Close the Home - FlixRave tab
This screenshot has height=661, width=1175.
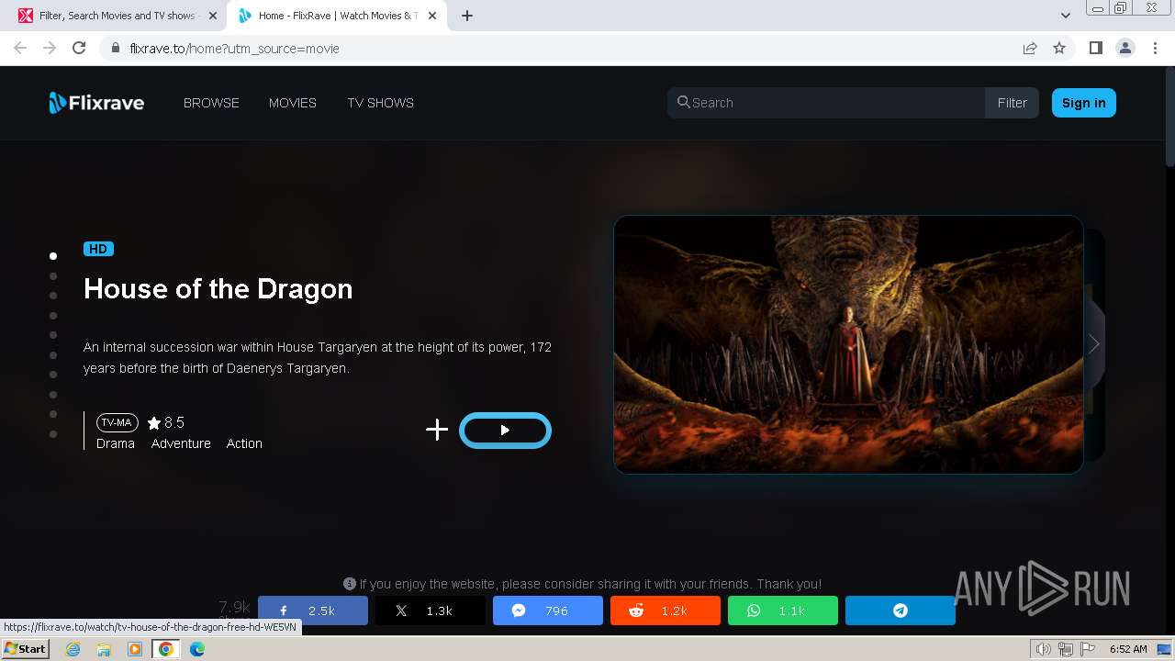[x=432, y=16]
